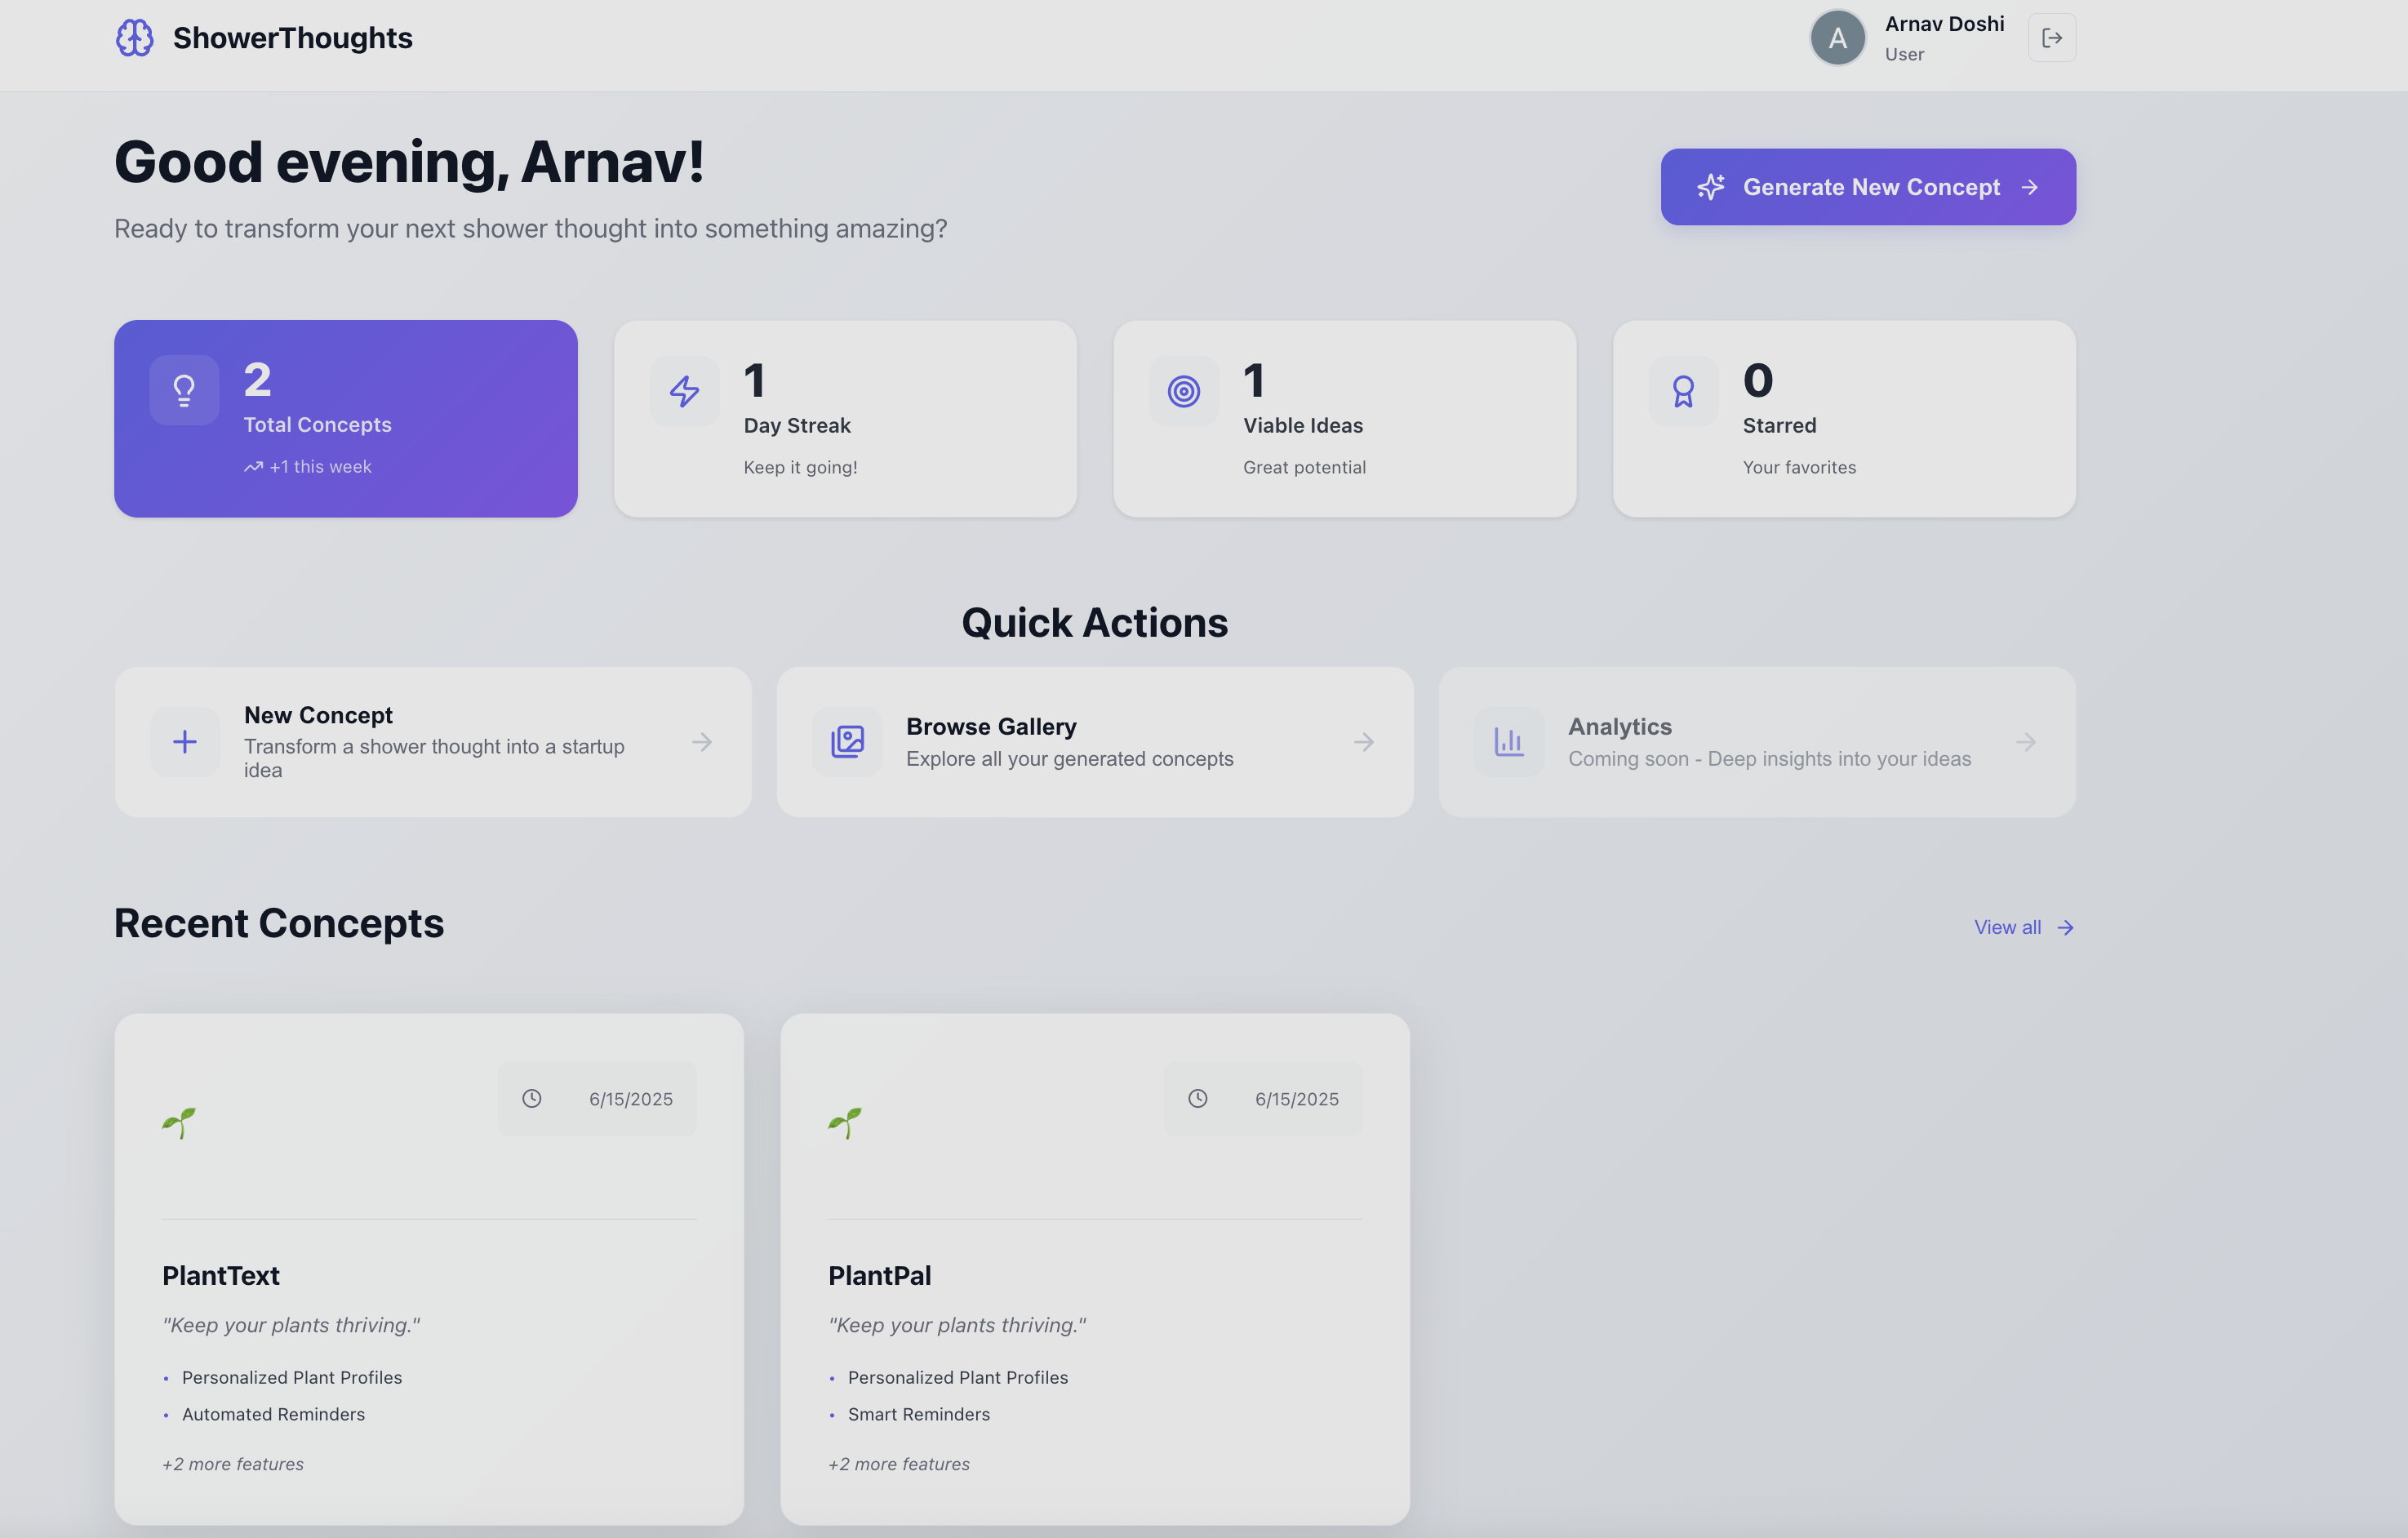Viewport: 2408px width, 1538px height.
Task: Click the Browse Gallery images icon
Action: (847, 742)
